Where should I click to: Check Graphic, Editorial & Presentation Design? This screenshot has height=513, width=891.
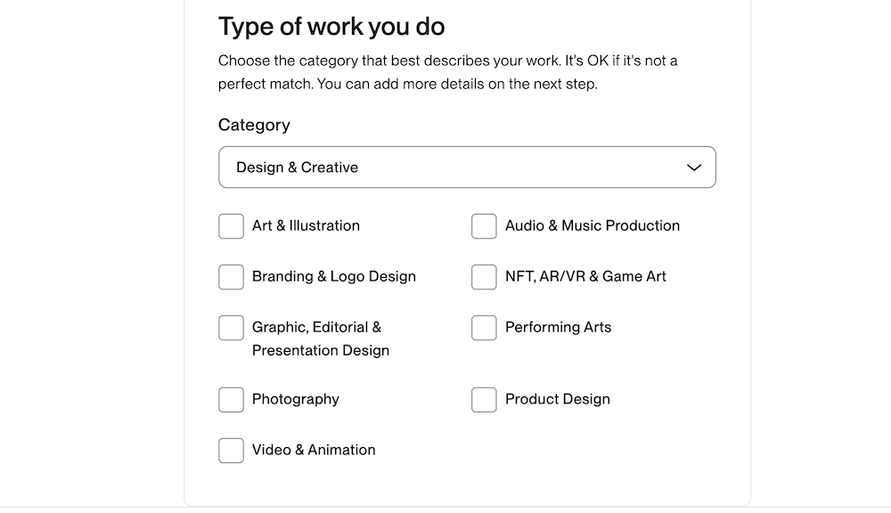[x=231, y=328]
